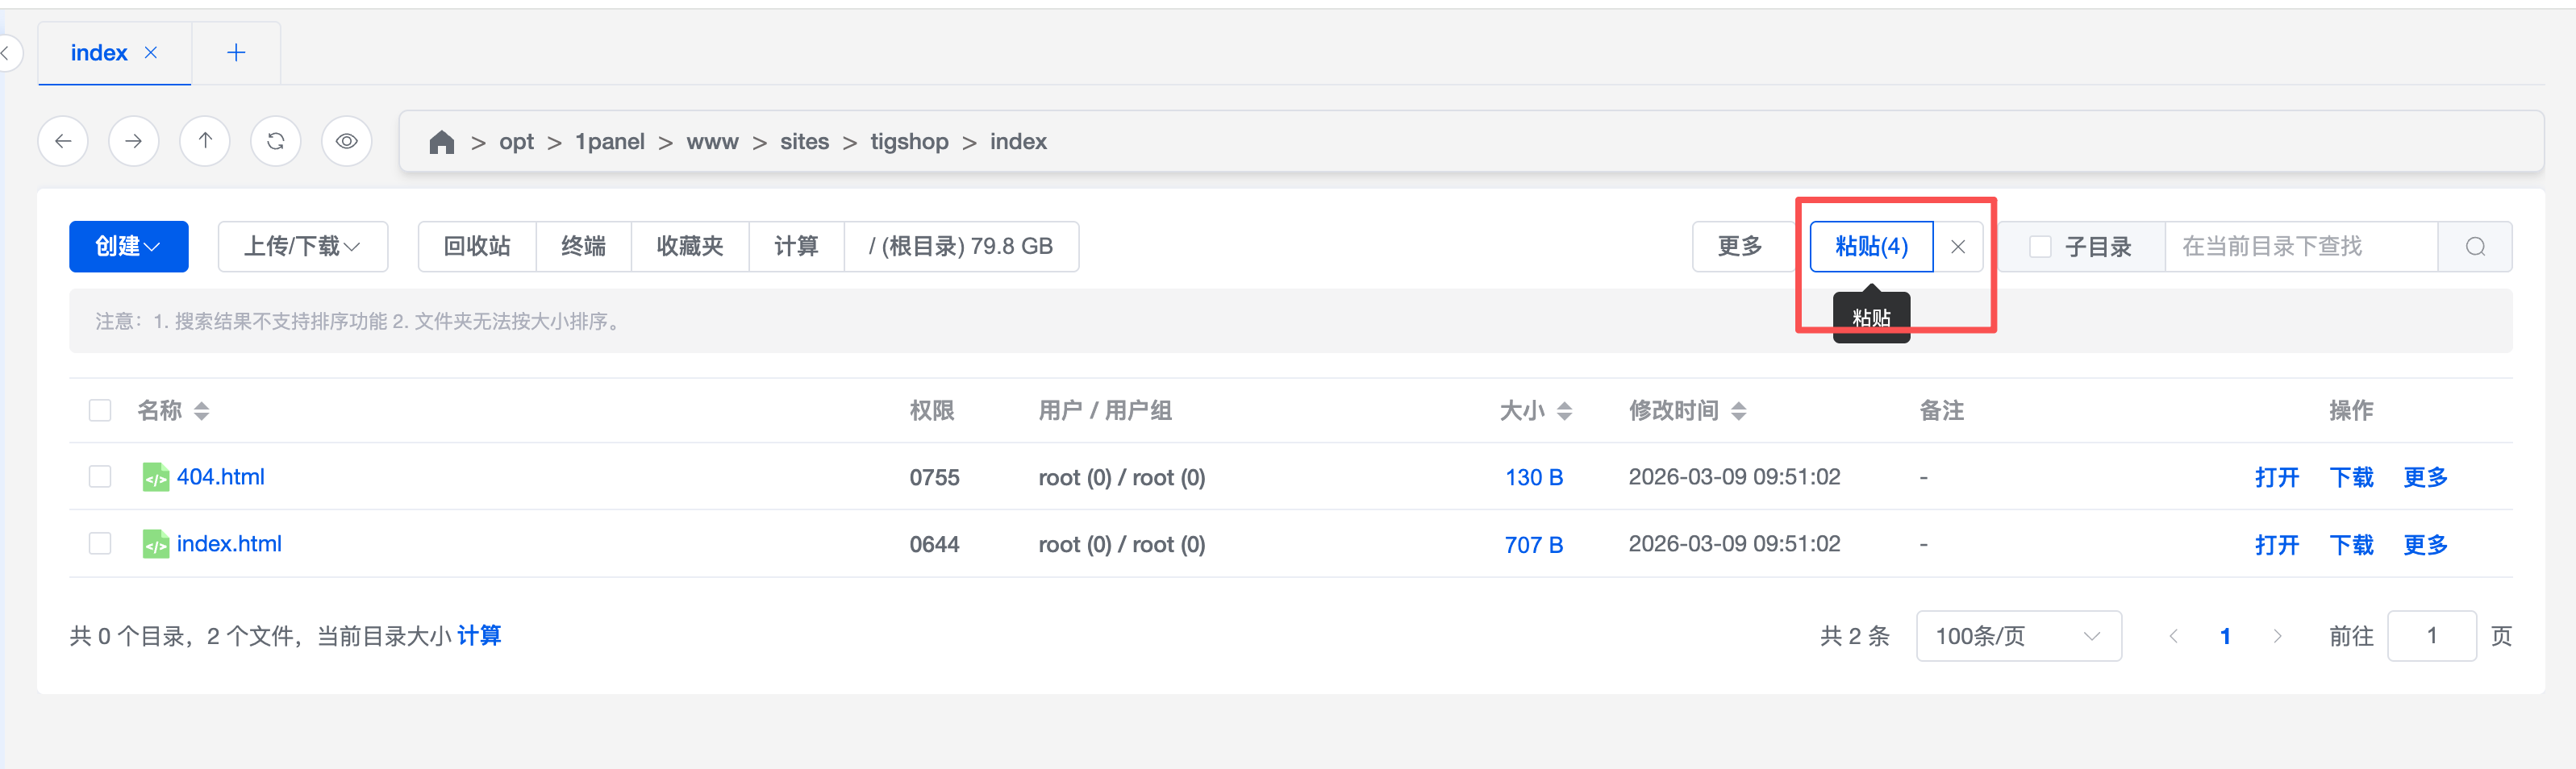The width and height of the screenshot is (2576, 769).
Task: Click the 粘贴(4) paste button
Action: point(1871,247)
